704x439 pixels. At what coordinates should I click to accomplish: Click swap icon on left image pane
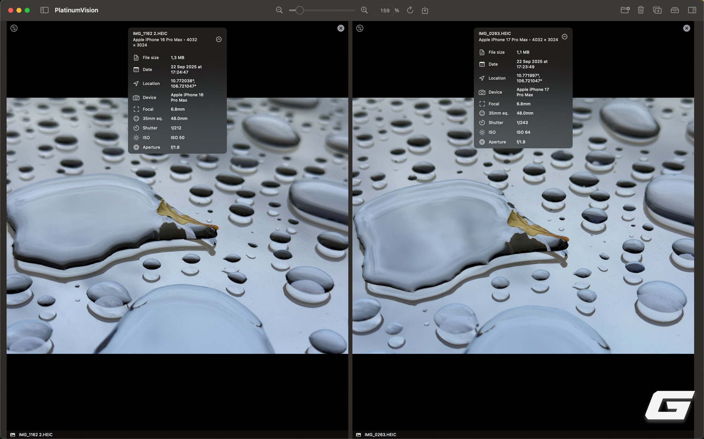(14, 28)
